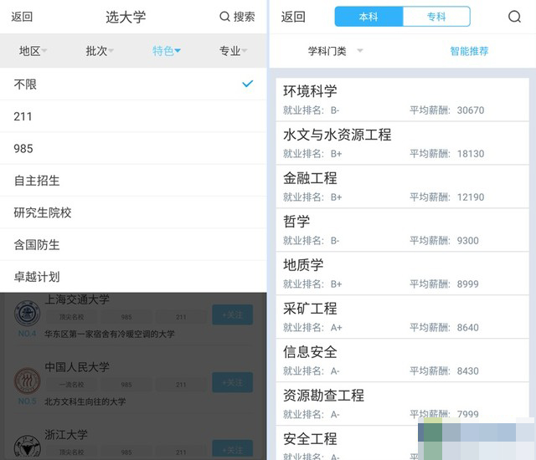Expand the 地区 filter dropdown

(33, 51)
